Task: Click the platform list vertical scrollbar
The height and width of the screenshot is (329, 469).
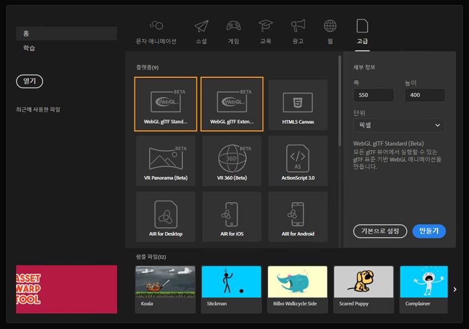Action: (339, 101)
